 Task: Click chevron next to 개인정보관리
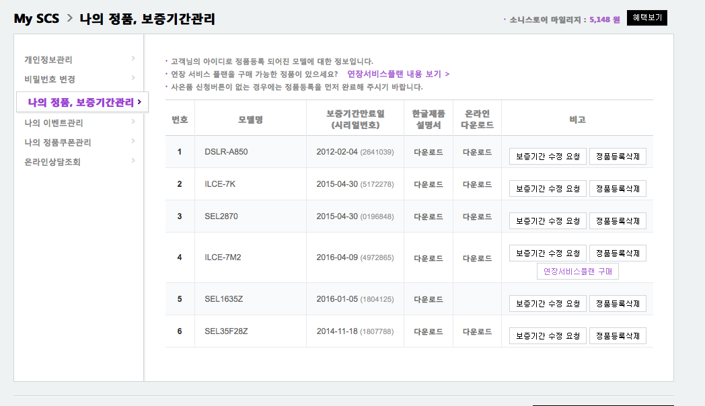(133, 59)
